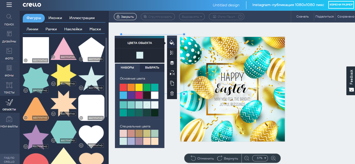Click the Поделиться share button
Image resolution: width=355 pixels, height=164 pixels.
tap(324, 16)
